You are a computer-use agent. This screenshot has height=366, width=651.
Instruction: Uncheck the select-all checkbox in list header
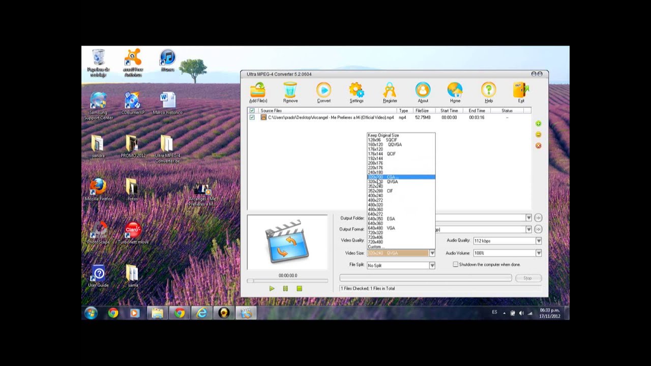pos(252,110)
